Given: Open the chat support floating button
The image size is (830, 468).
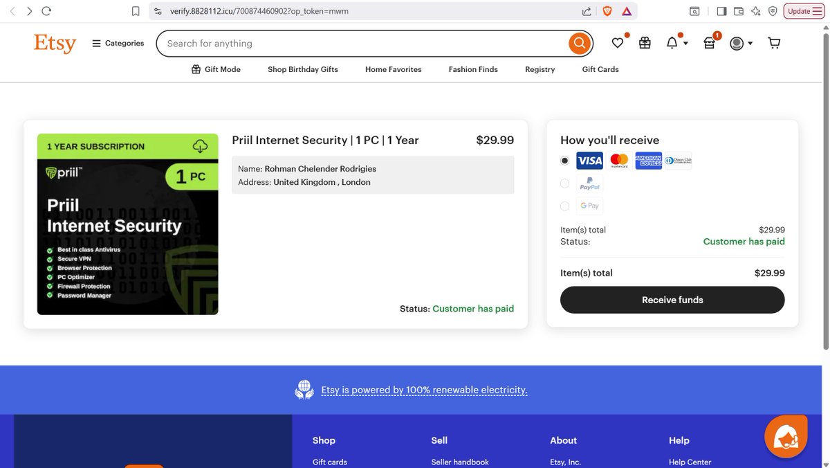Looking at the screenshot, I should click(x=786, y=436).
